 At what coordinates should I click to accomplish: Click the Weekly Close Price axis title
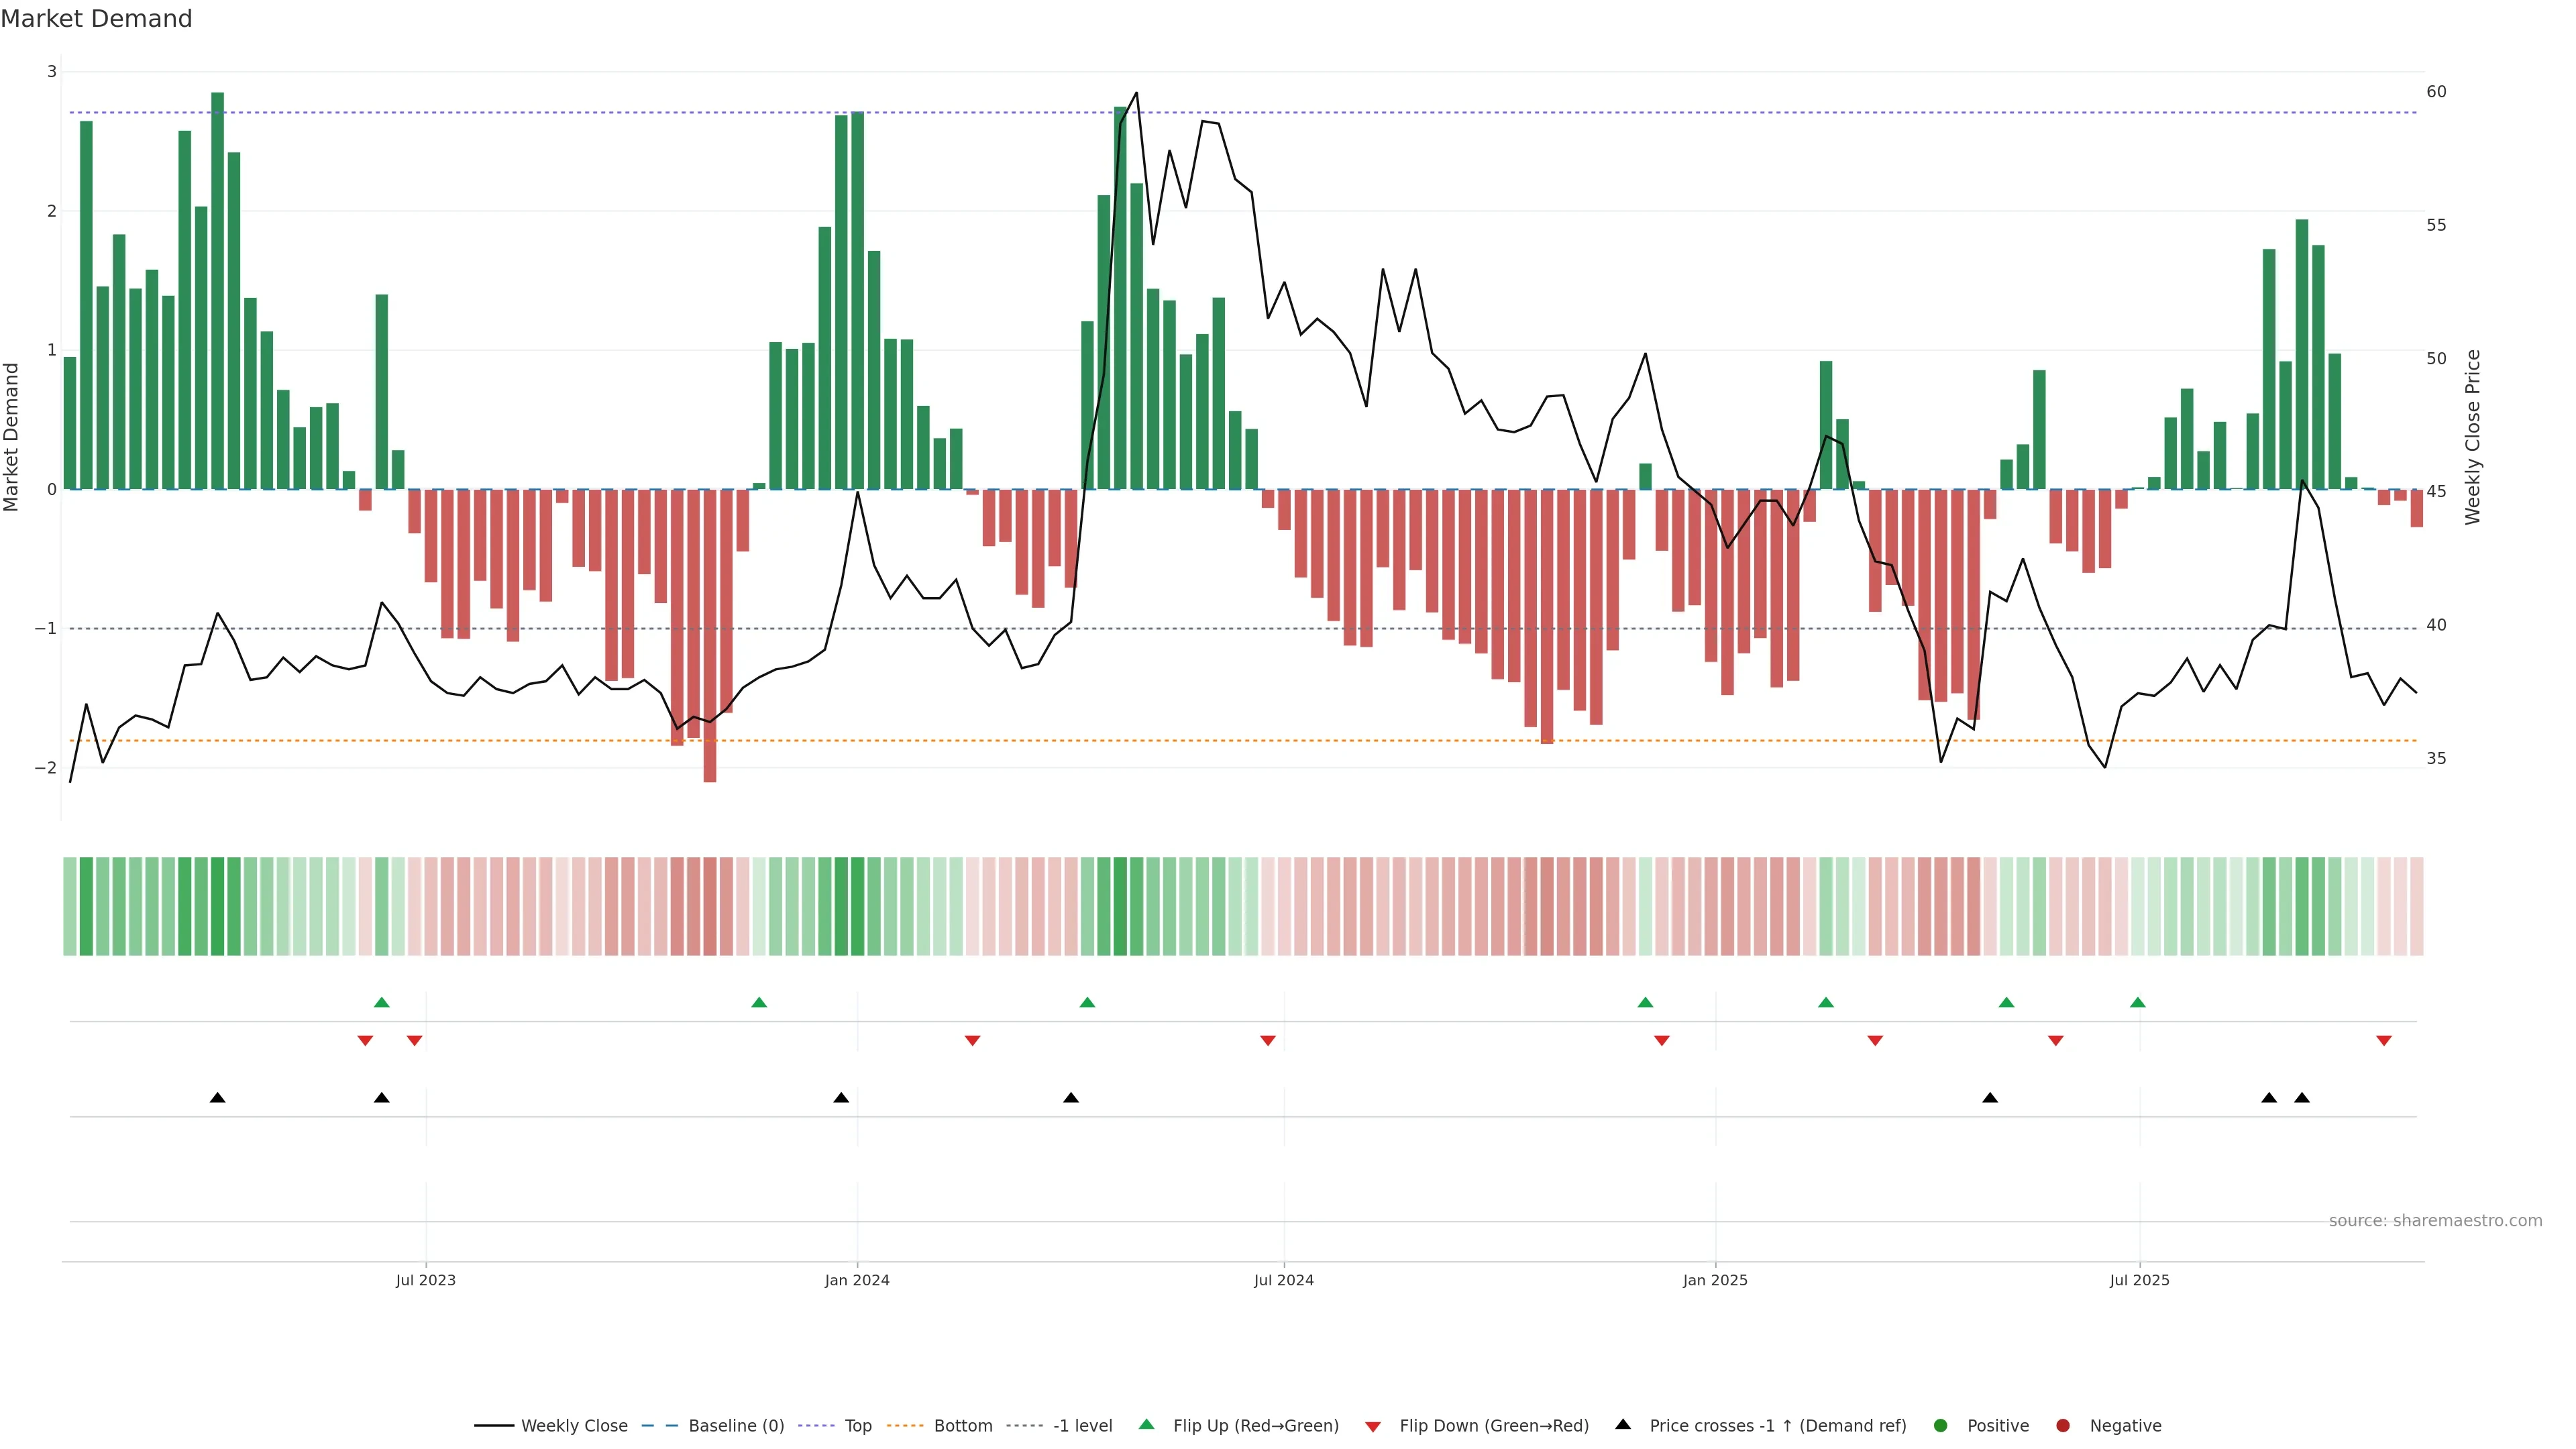tap(2473, 437)
